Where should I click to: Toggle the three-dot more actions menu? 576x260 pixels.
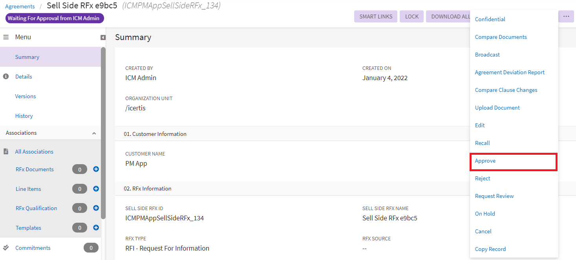click(566, 16)
